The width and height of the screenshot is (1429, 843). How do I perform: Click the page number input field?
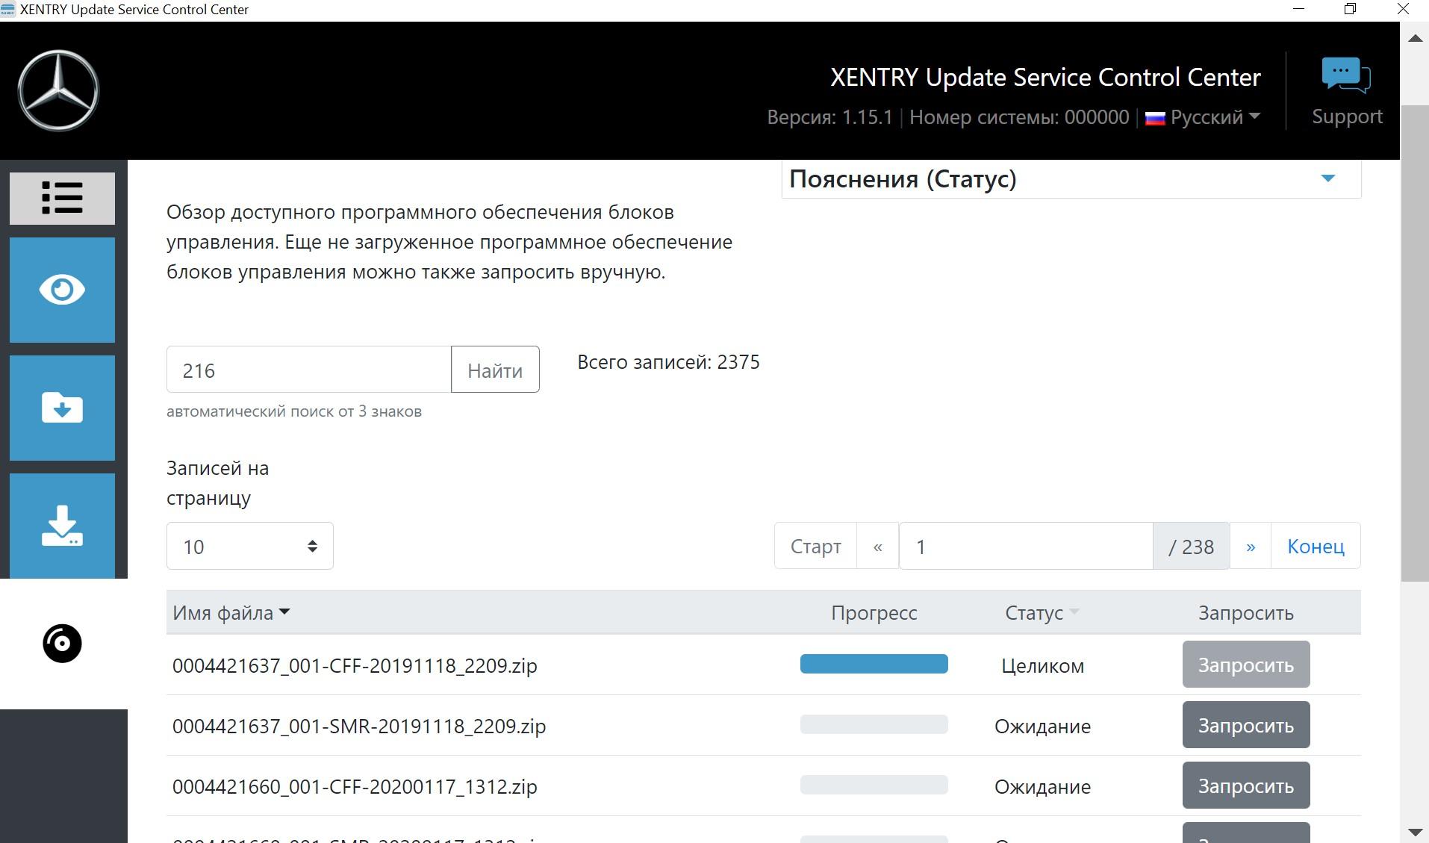[1025, 547]
